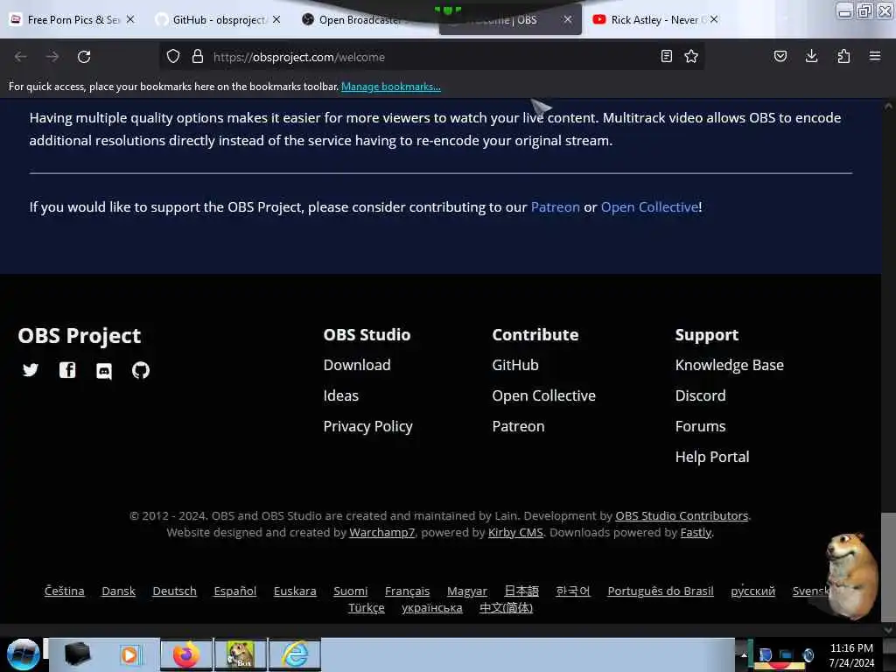
Task: Open Patreon under Contribute
Action: click(518, 426)
